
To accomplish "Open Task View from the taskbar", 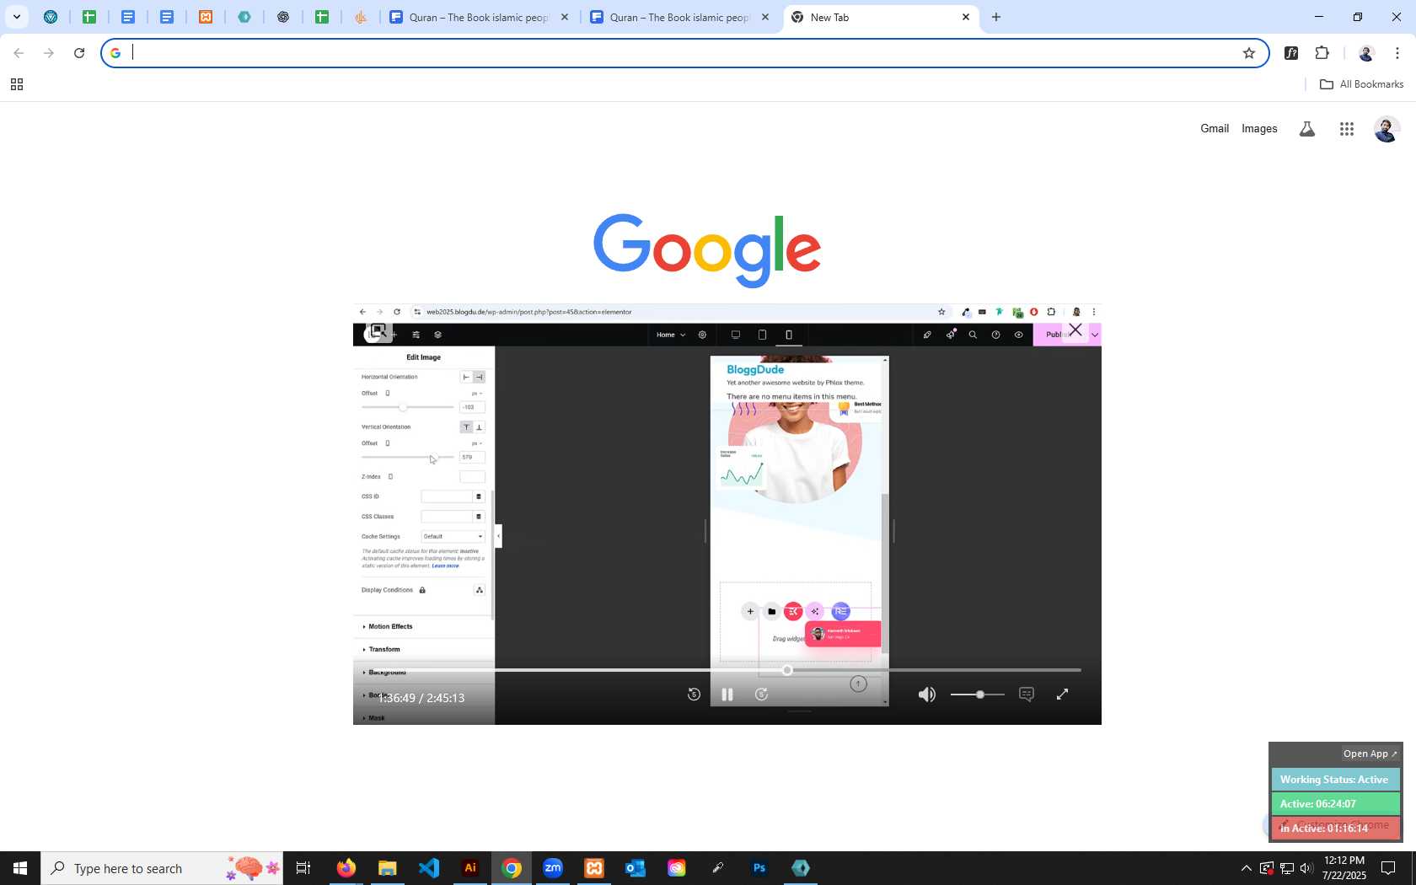I will pos(303,868).
